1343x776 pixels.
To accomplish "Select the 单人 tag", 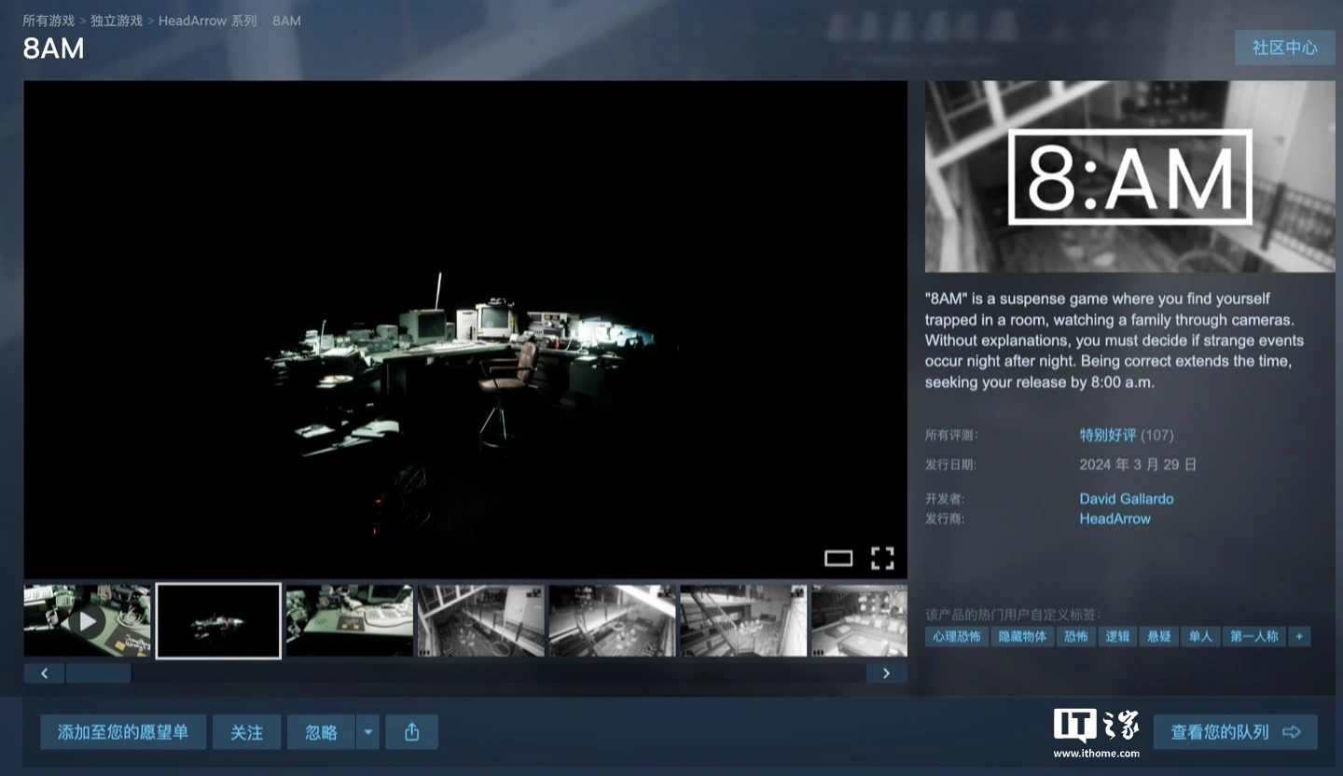I will click(1200, 636).
